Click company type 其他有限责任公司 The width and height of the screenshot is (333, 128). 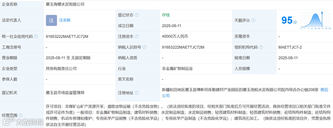coord(61,68)
